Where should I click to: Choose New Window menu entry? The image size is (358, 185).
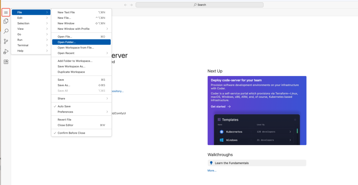click(x=81, y=23)
